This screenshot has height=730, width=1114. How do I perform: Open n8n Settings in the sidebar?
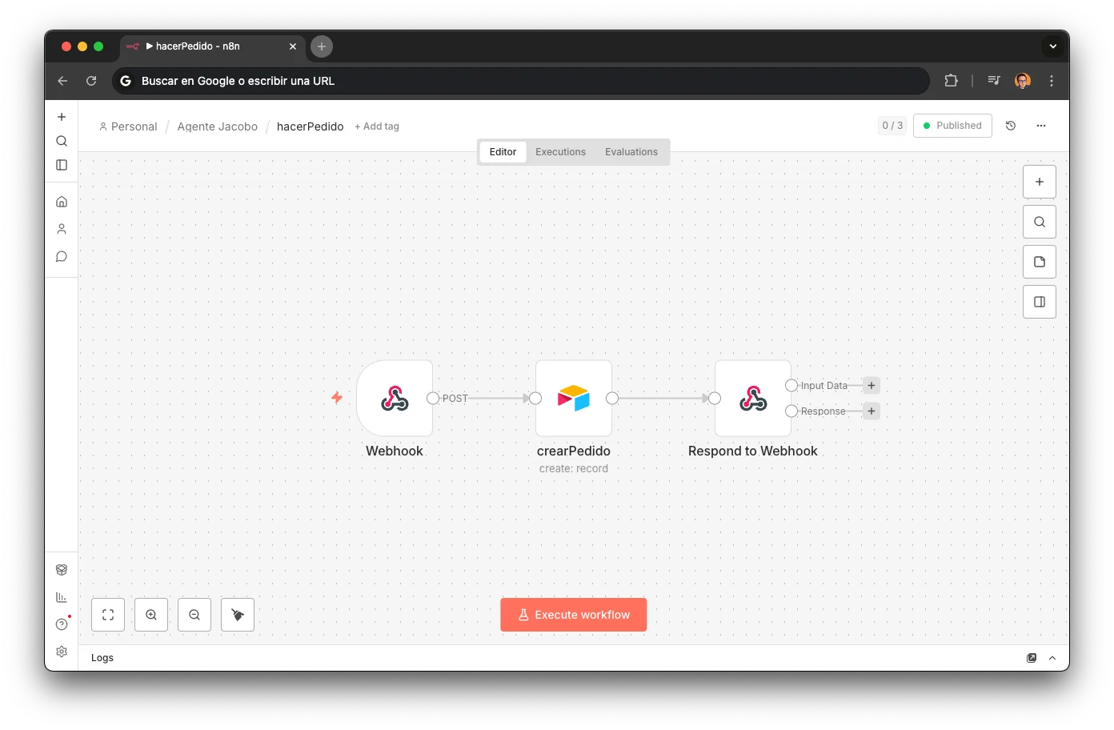[x=62, y=651]
